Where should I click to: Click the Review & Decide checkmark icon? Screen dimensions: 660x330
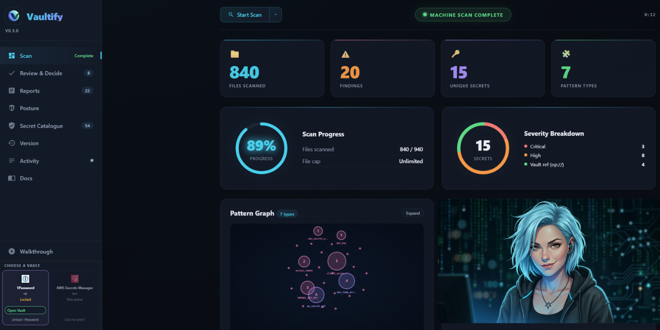[11, 73]
